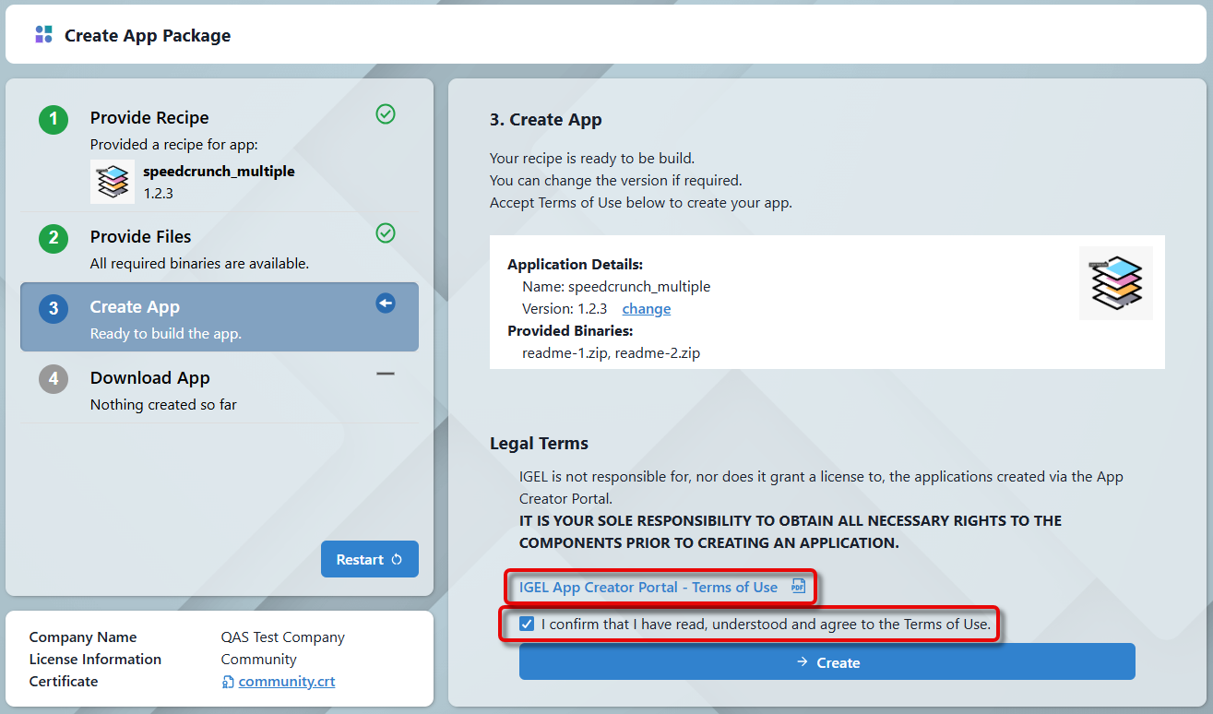This screenshot has width=1213, height=714.
Task: Open step 4 Download App
Action: 149,378
